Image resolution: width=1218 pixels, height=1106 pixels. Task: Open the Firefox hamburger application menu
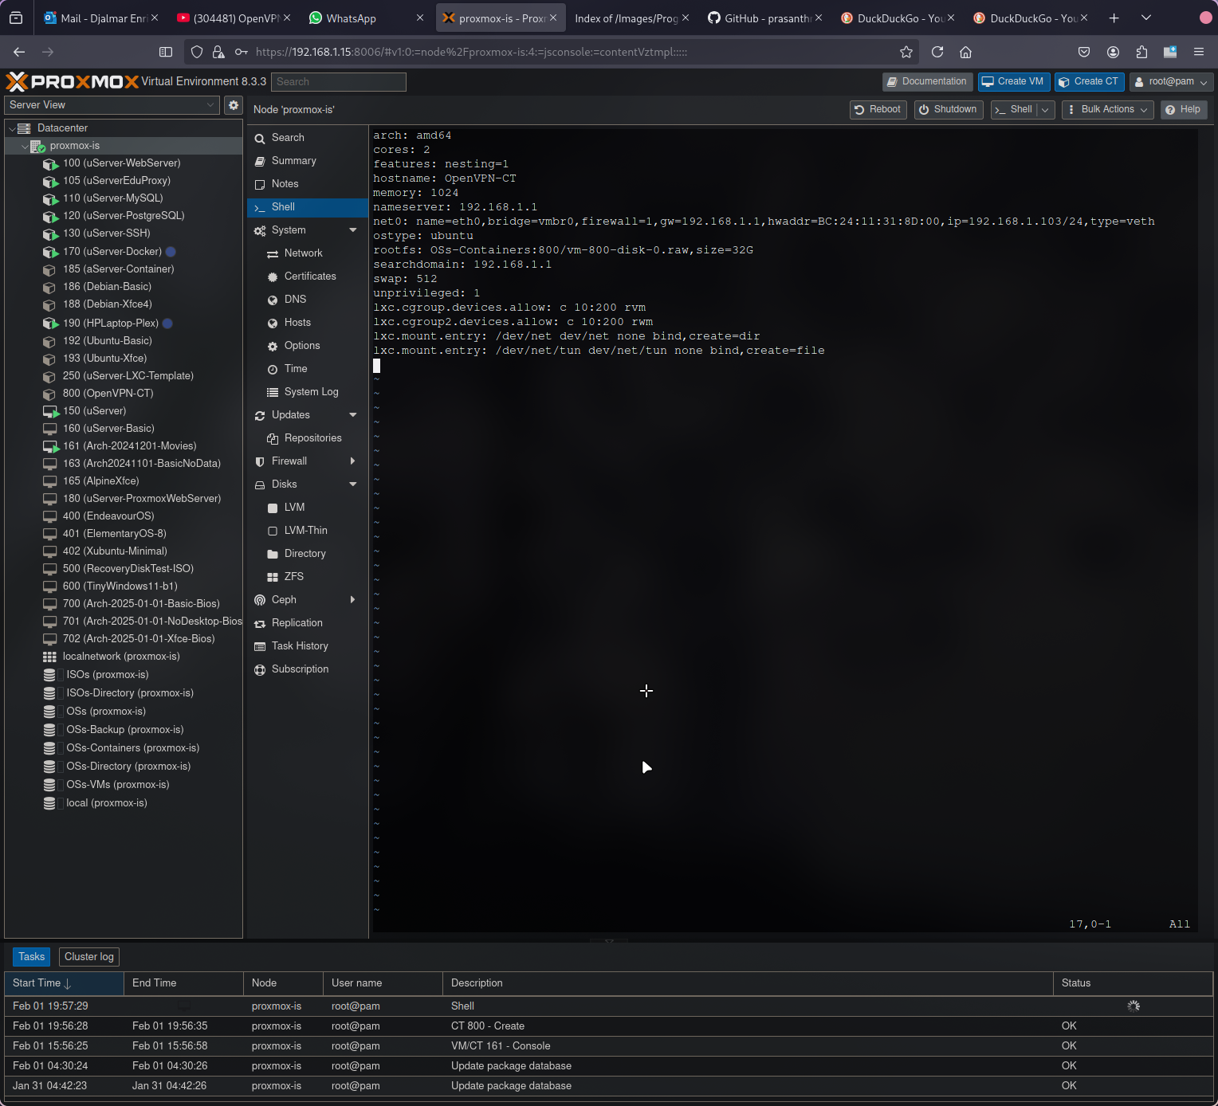(1198, 52)
